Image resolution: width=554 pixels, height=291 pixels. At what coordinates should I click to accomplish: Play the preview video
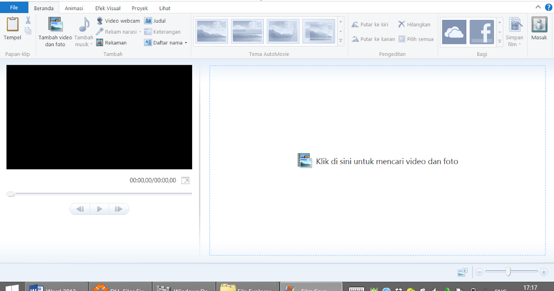99,209
